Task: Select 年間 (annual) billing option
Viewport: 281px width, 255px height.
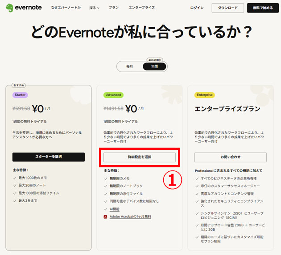Action: pyautogui.click(x=154, y=66)
